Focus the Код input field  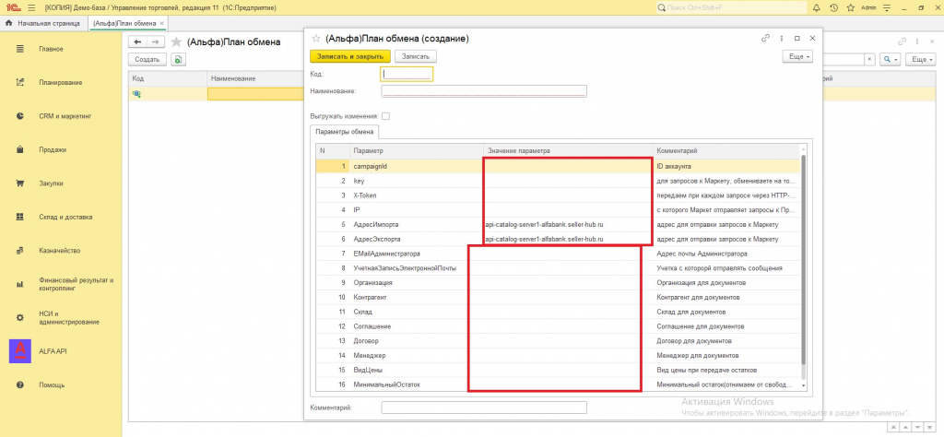pos(407,74)
